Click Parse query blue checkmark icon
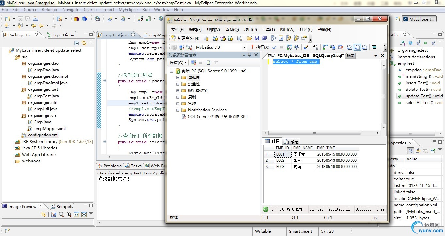Viewport: 445px width, 236px height. coord(274,47)
